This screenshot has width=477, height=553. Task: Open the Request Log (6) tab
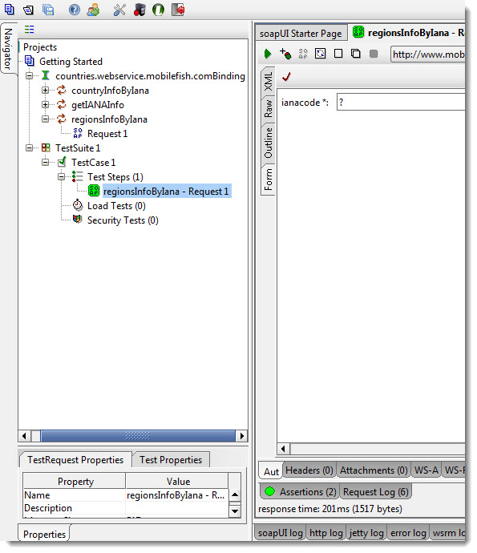pos(375,491)
